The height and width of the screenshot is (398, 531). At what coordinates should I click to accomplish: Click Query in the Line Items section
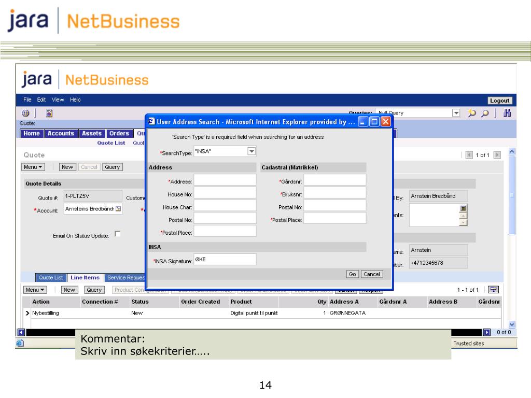pyautogui.click(x=94, y=290)
